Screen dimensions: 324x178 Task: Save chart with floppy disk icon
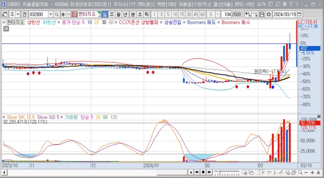262,14
